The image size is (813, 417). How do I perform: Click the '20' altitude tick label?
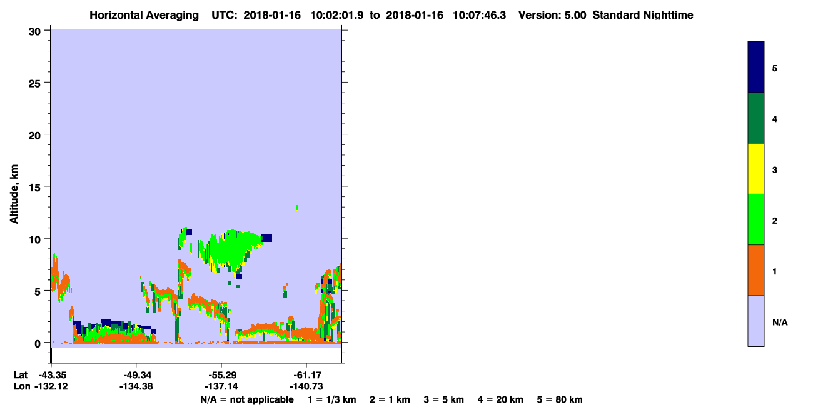(36, 134)
